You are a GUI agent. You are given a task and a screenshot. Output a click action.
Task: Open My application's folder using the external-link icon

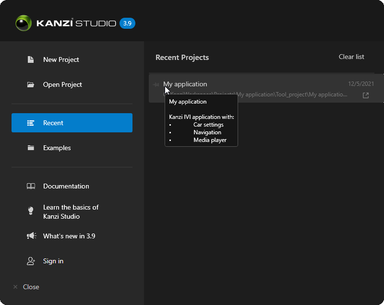pyautogui.click(x=366, y=95)
